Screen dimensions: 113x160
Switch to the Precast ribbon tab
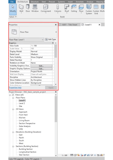tap(52, 2)
